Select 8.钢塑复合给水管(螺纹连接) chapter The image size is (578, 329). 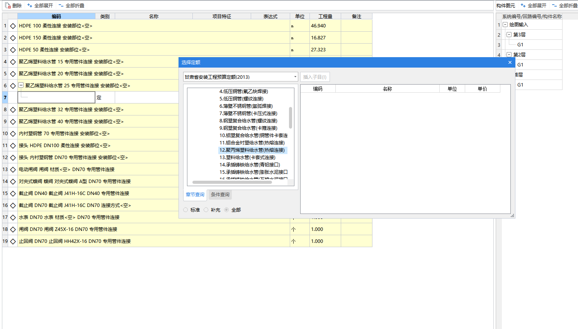(x=248, y=121)
